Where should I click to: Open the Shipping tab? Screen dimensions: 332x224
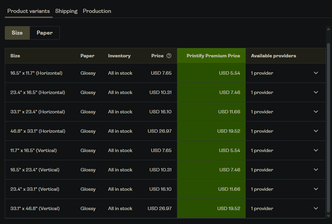[66, 11]
